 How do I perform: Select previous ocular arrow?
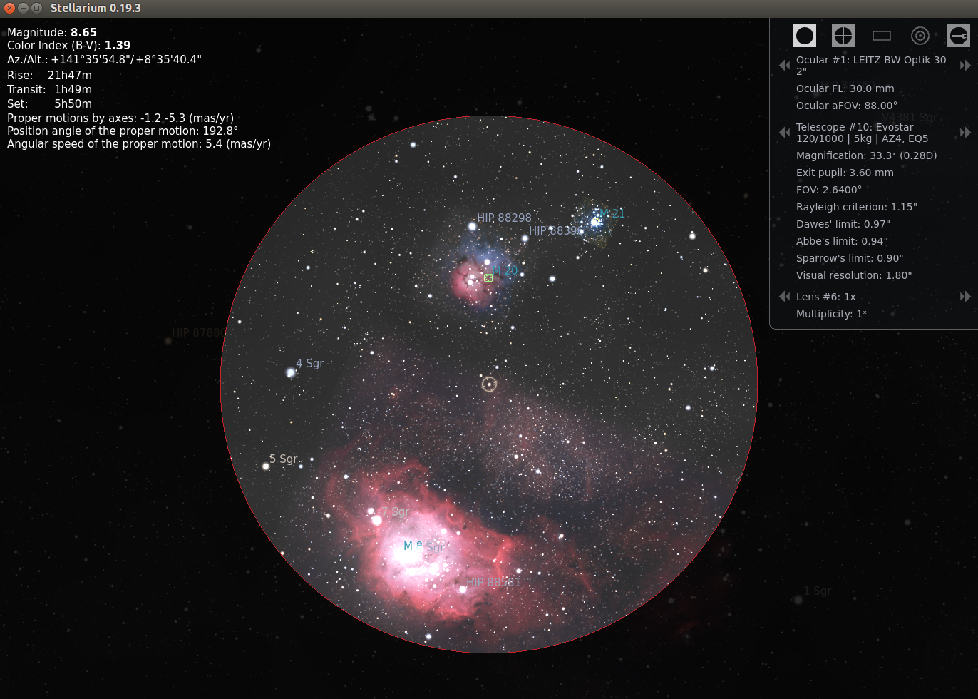point(785,66)
